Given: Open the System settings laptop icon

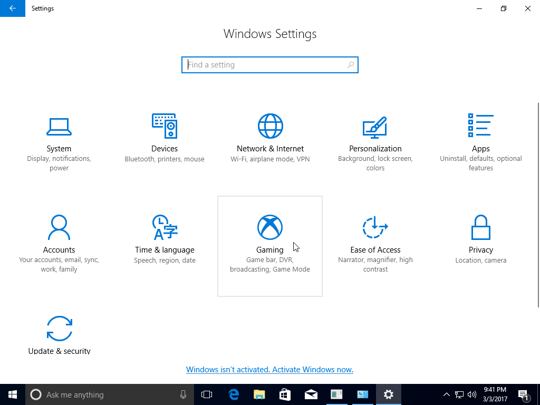Looking at the screenshot, I should coord(59,127).
